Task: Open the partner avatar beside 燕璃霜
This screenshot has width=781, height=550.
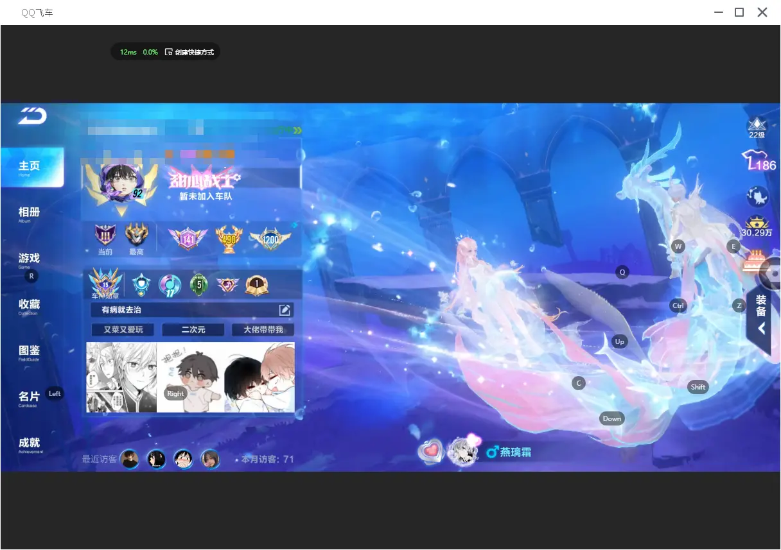Action: tap(462, 451)
